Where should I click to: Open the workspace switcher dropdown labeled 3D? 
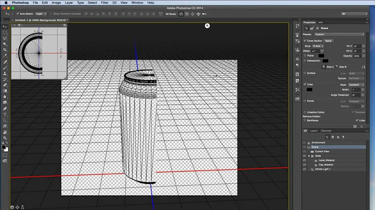click(354, 14)
